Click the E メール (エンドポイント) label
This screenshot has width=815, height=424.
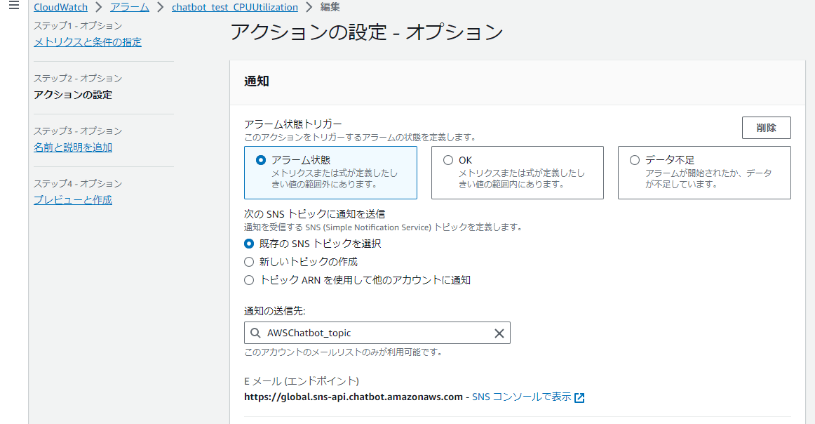click(x=302, y=380)
